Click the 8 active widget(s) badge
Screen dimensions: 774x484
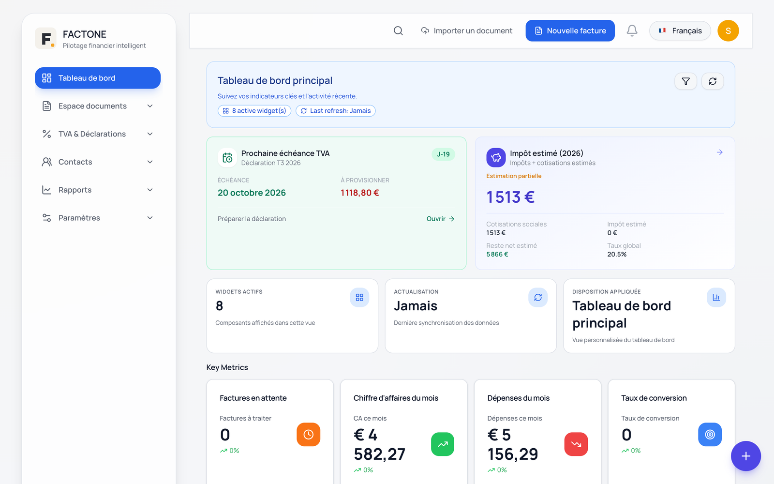coord(254,111)
